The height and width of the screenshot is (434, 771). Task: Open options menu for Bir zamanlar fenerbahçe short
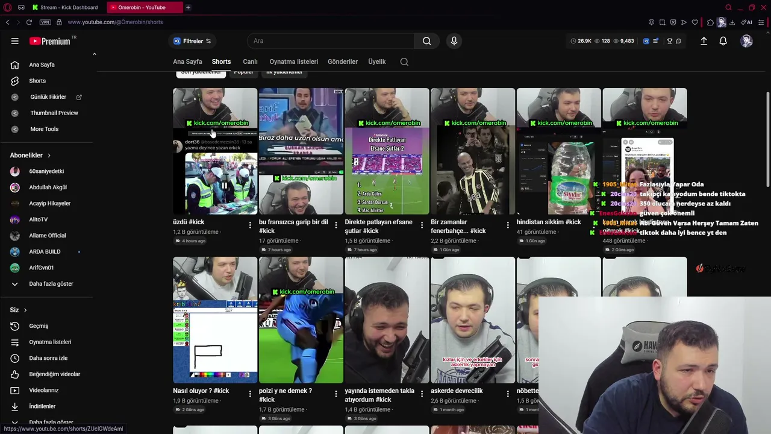(508, 225)
